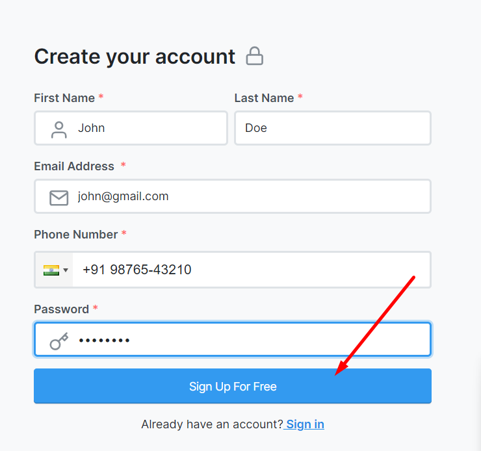Click the First Name field containing John
This screenshot has height=451, width=481.
[131, 128]
